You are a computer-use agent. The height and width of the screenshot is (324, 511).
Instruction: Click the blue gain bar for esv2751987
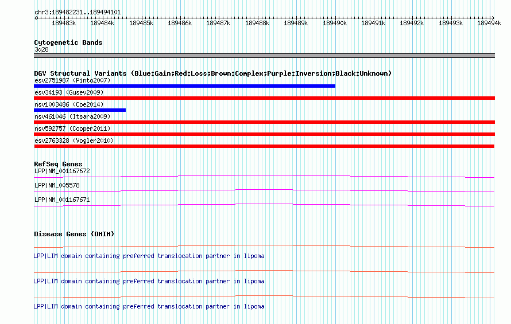(184, 86)
